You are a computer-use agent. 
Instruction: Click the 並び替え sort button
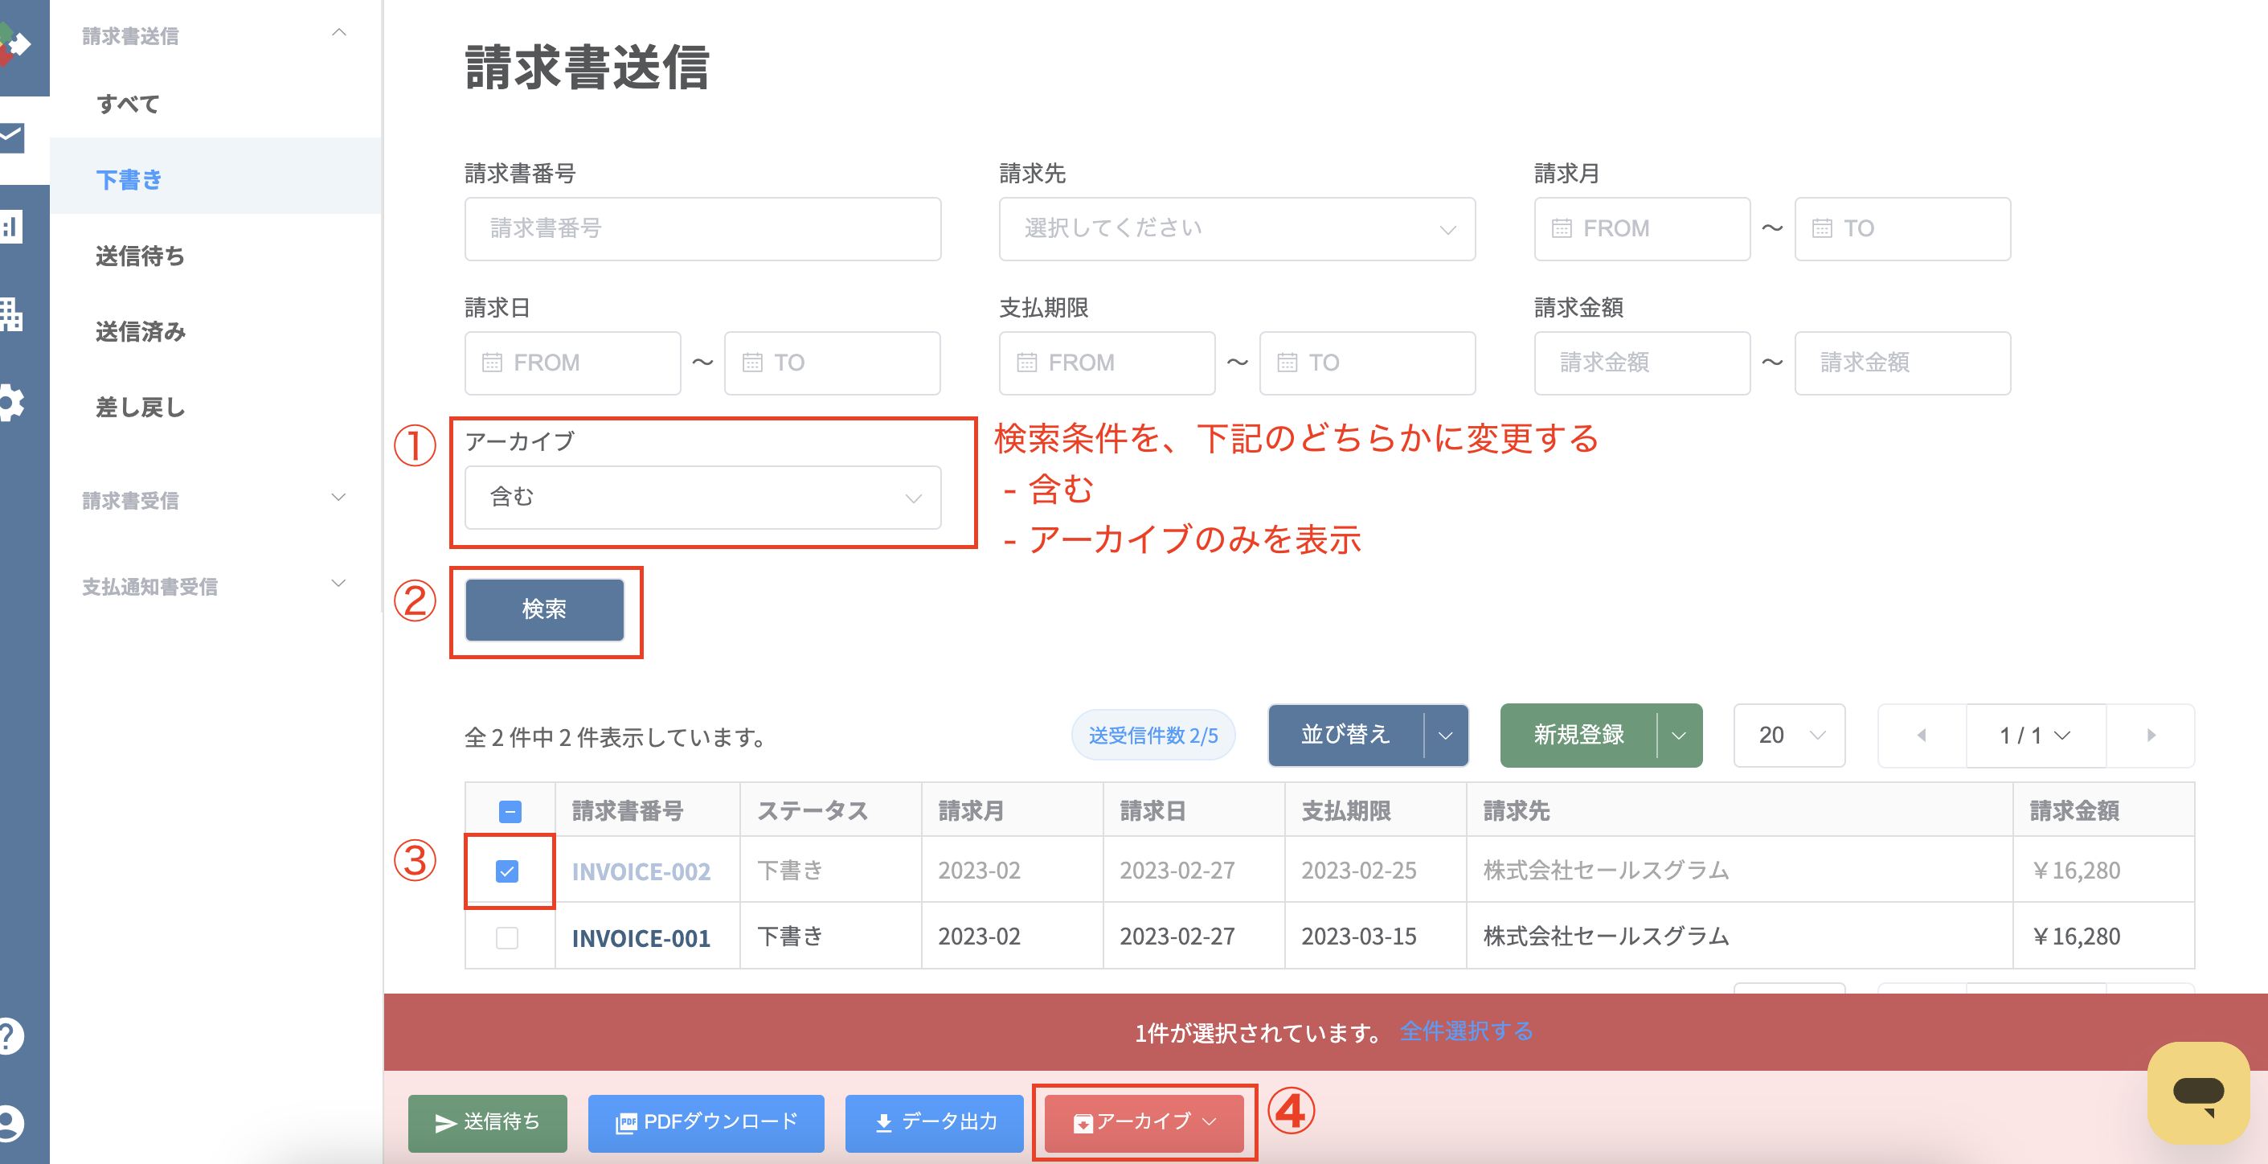(1345, 736)
